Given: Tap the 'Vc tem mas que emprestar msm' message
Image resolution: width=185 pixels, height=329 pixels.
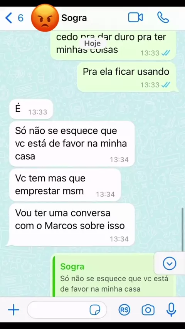Looking at the screenshot, I should coord(65,185).
